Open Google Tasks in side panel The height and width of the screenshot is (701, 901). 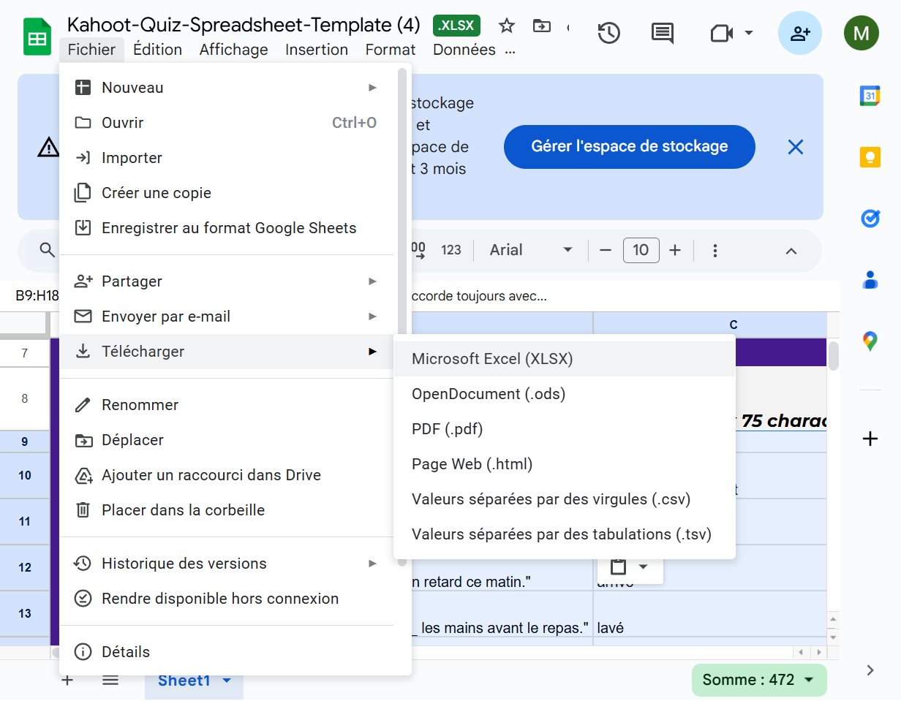coord(870,219)
